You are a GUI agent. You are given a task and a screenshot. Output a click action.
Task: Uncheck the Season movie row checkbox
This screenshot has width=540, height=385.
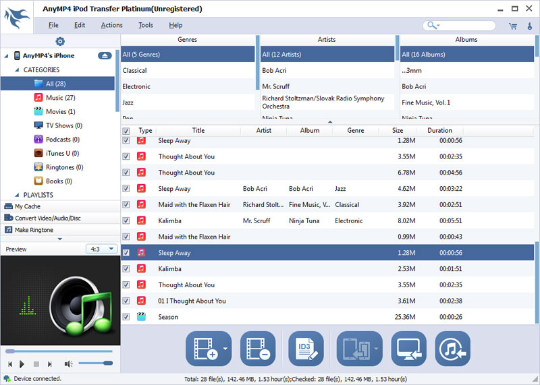pyautogui.click(x=126, y=317)
